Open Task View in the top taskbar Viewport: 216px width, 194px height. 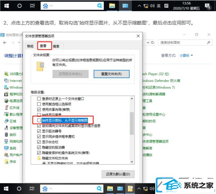[x=32, y=6]
